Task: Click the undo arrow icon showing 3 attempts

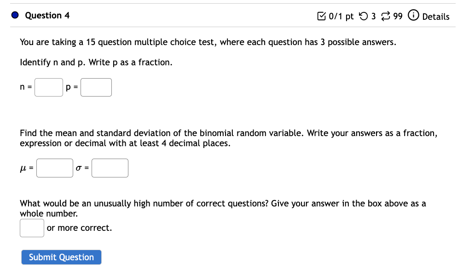Action: (x=364, y=16)
